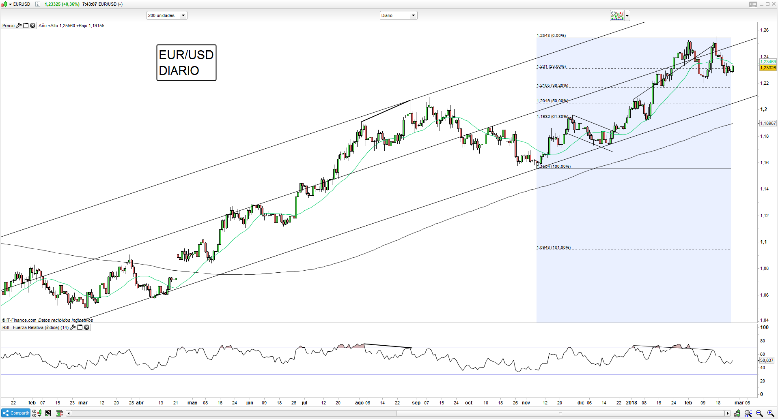This screenshot has width=778, height=419.
Task: Select the 1,0943 (161,80%) Fibonacci level label
Action: pos(554,248)
